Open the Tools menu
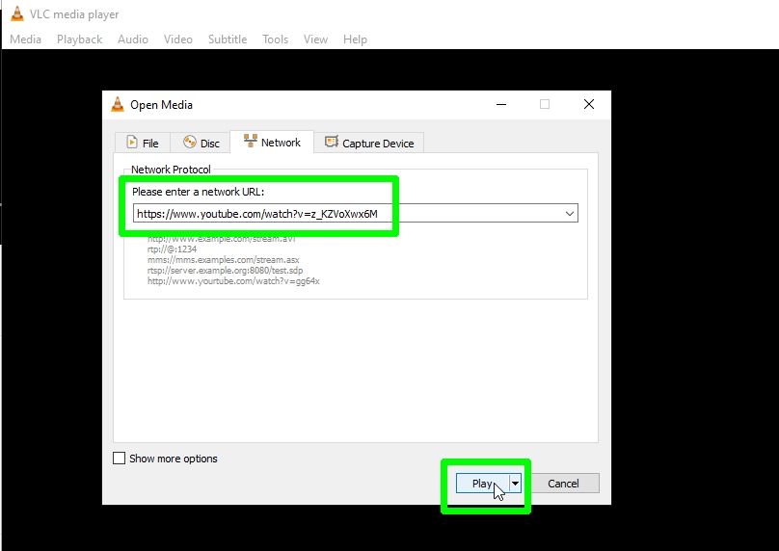779x551 pixels. click(x=275, y=39)
